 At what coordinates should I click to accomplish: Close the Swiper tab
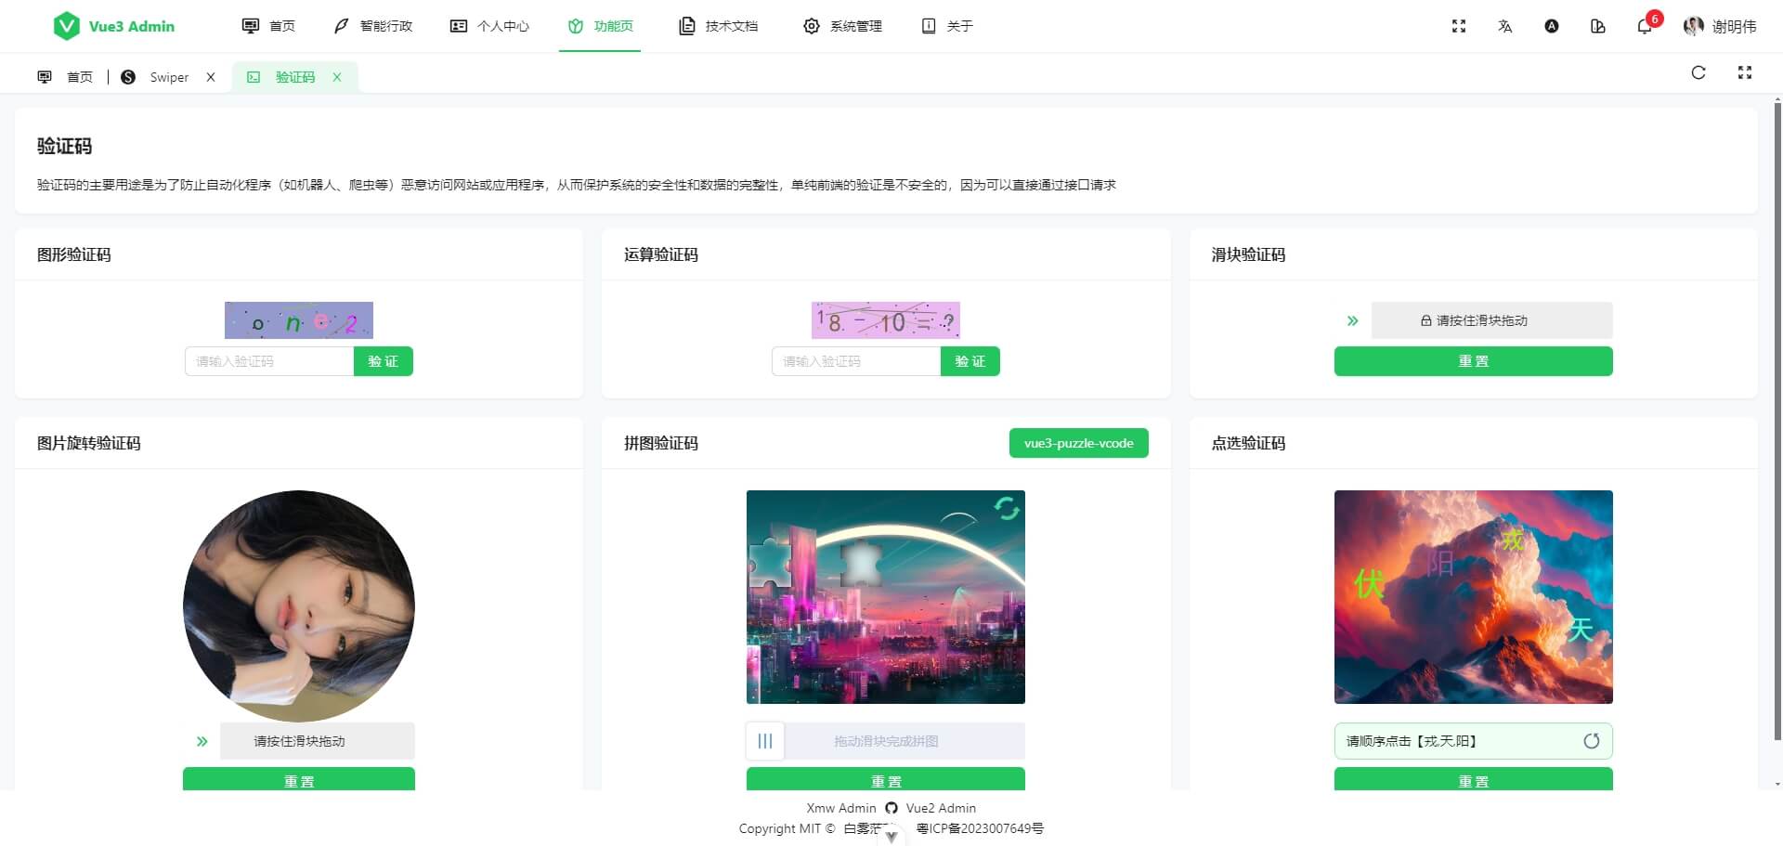click(x=211, y=77)
